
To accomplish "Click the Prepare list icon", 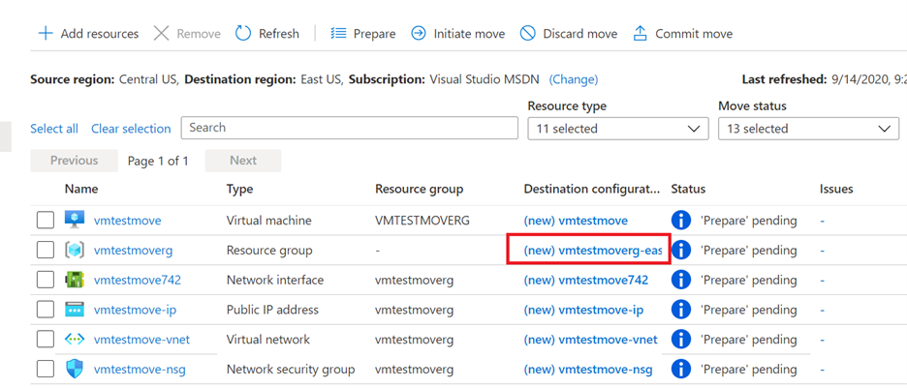I will [338, 34].
